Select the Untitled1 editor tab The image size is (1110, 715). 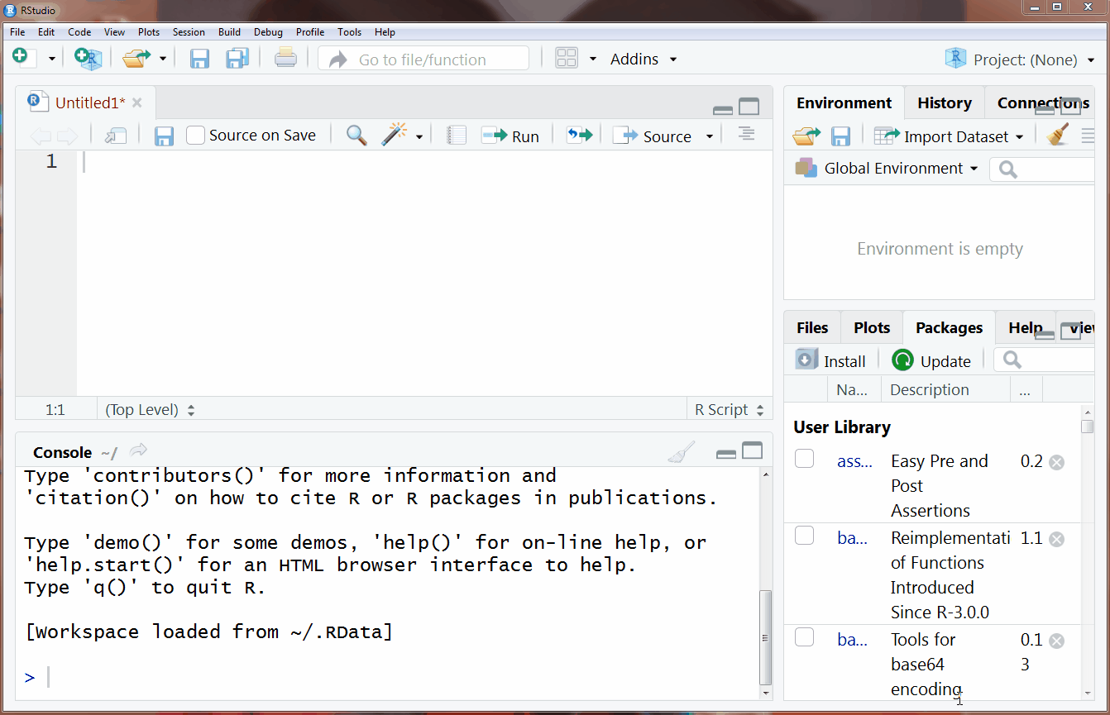pyautogui.click(x=85, y=102)
